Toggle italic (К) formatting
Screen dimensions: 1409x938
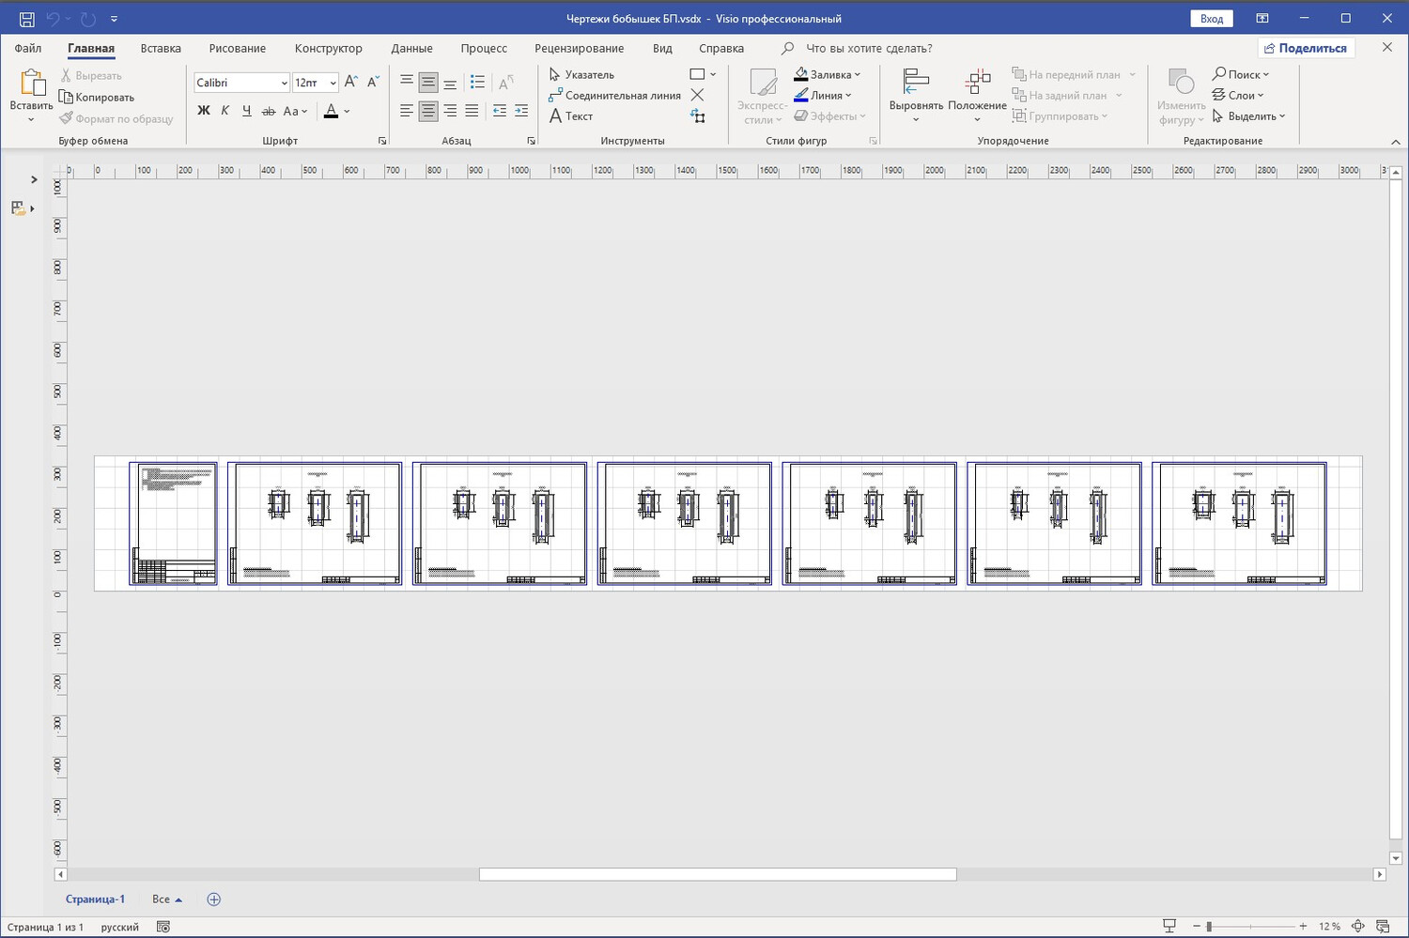point(225,111)
